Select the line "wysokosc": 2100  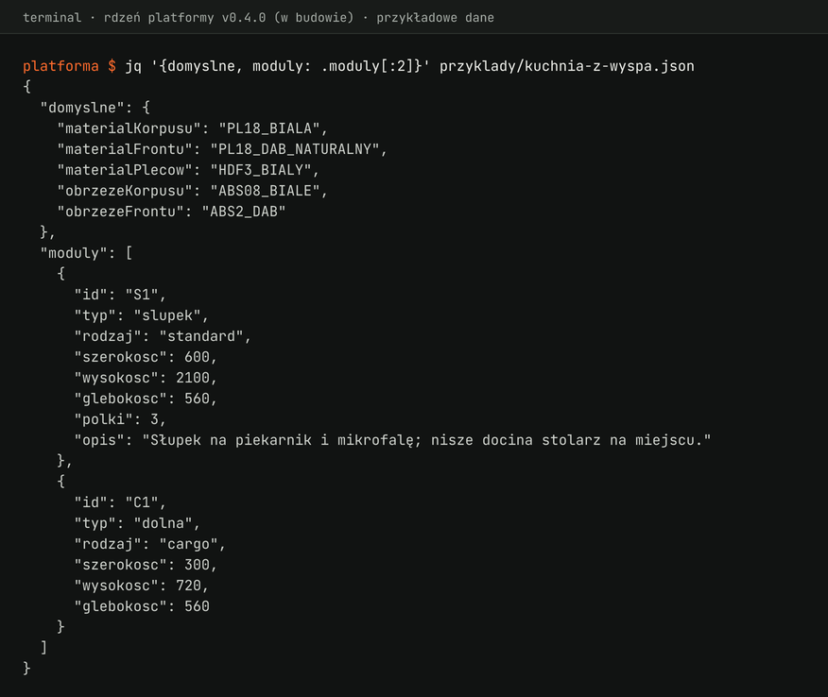click(x=146, y=378)
